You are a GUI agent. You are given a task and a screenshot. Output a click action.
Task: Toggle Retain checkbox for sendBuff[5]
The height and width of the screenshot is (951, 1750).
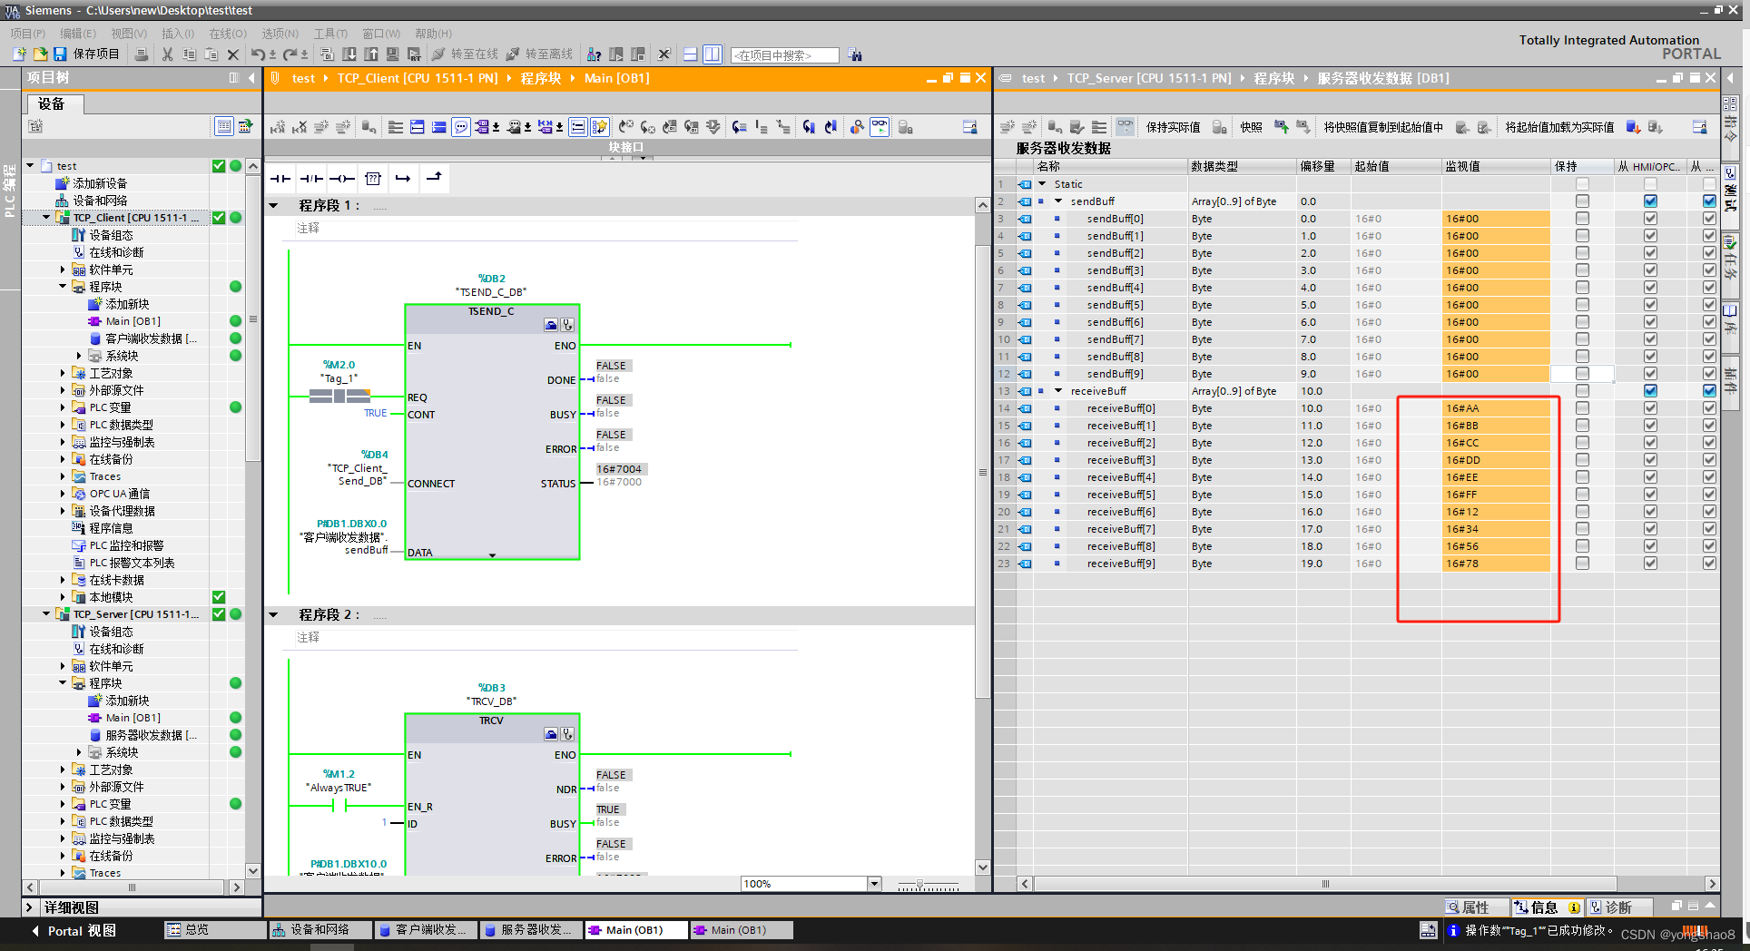1582,305
